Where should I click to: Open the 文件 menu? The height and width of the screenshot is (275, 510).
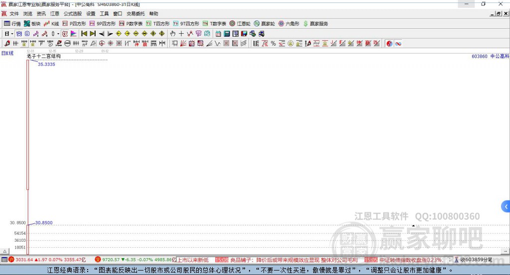[x=14, y=13]
